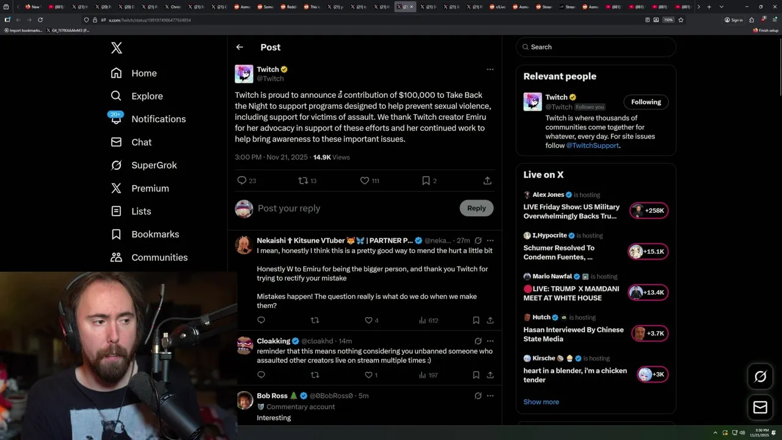Bookmark Cloakking's reply
782x440 pixels.
coord(476,375)
